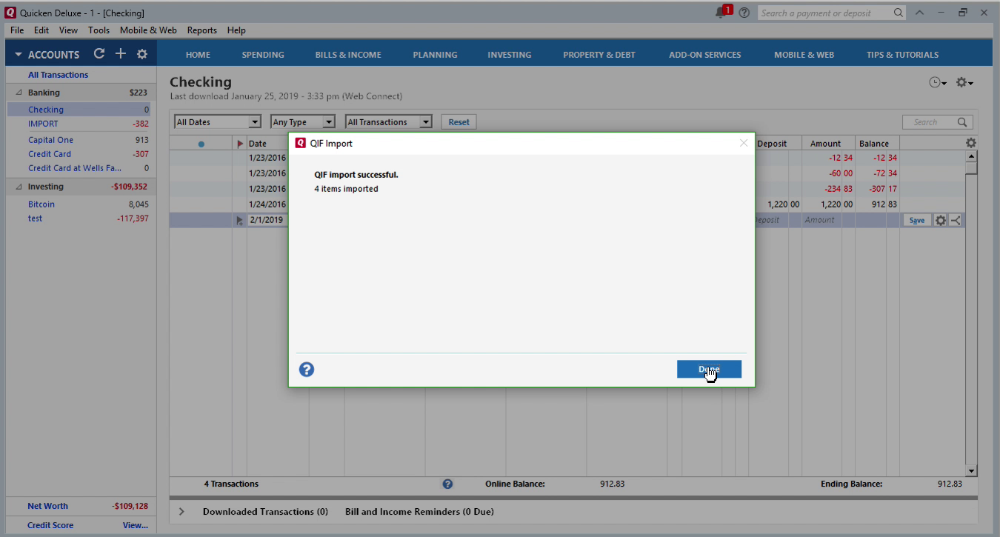1000x537 pixels.
Task: Open the View menu
Action: (68, 30)
